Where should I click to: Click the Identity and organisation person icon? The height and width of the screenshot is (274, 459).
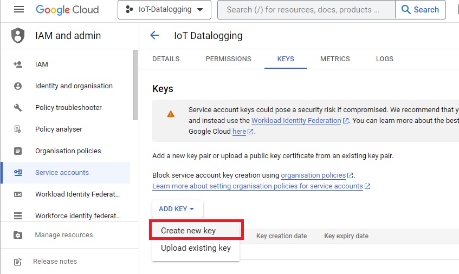18,86
